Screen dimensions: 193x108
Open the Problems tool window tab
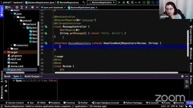tap(54, 103)
